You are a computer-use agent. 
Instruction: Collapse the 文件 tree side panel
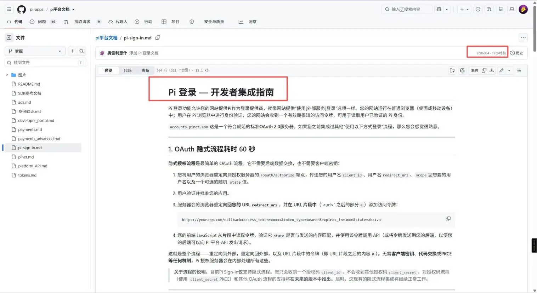[x=9, y=38]
